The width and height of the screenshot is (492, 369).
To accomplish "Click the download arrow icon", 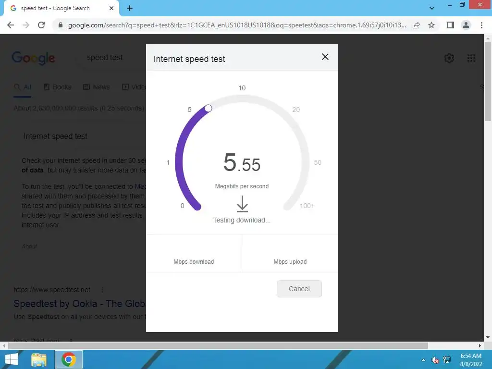I will pyautogui.click(x=242, y=204).
